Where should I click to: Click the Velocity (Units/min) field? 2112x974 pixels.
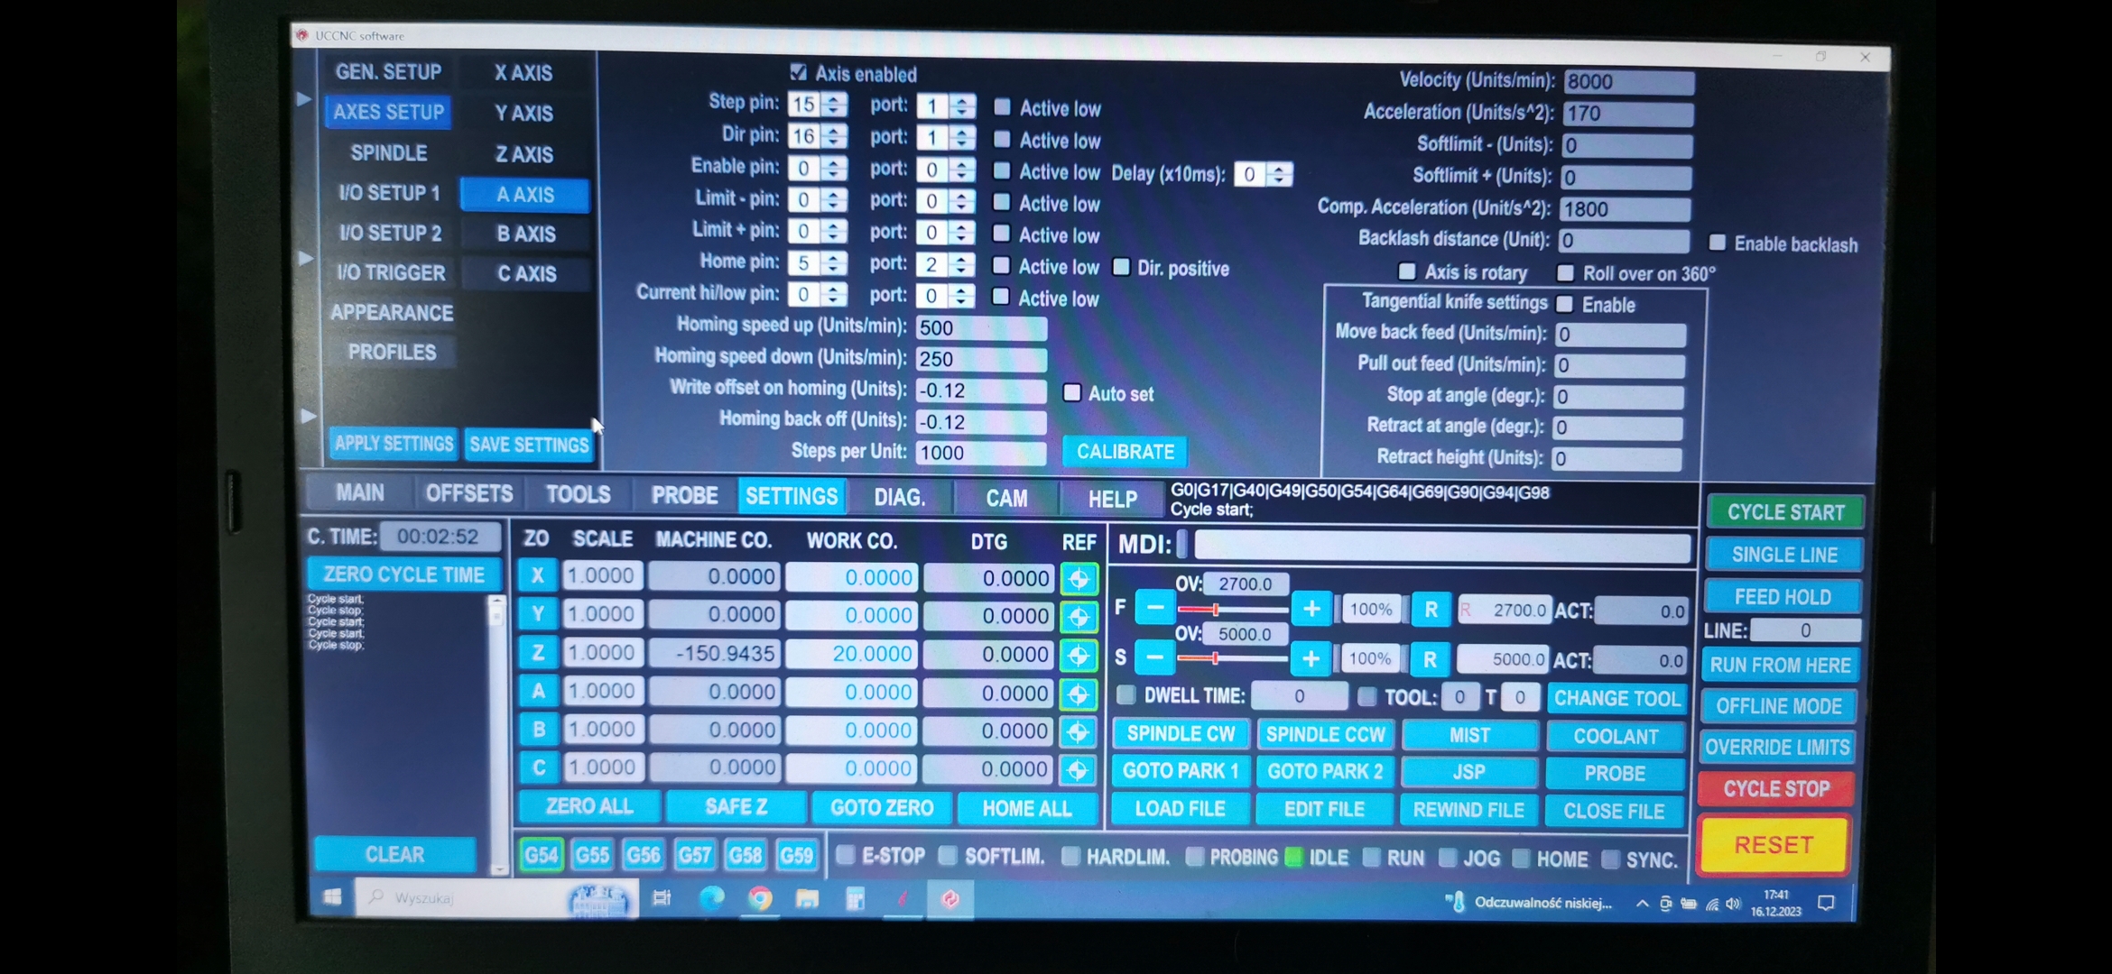click(1629, 81)
